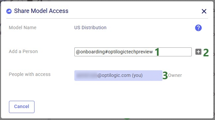215x120 pixels.
Task: Click the green number 1 annotation
Action: point(157,52)
